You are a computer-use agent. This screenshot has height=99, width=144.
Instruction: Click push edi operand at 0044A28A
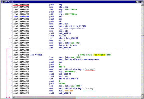point(61,21)
